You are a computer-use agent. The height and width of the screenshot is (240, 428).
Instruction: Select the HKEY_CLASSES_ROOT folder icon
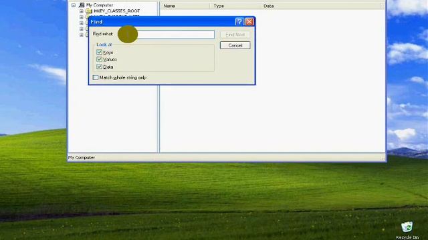[x=89, y=11]
